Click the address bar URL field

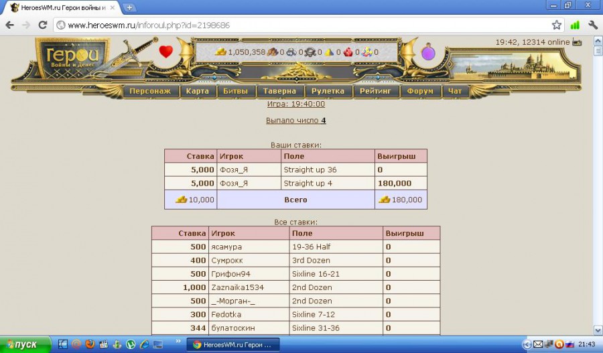pyautogui.click(x=301, y=25)
